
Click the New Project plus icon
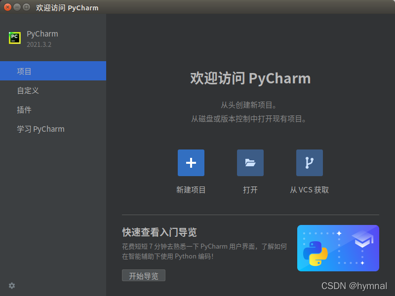pos(191,163)
